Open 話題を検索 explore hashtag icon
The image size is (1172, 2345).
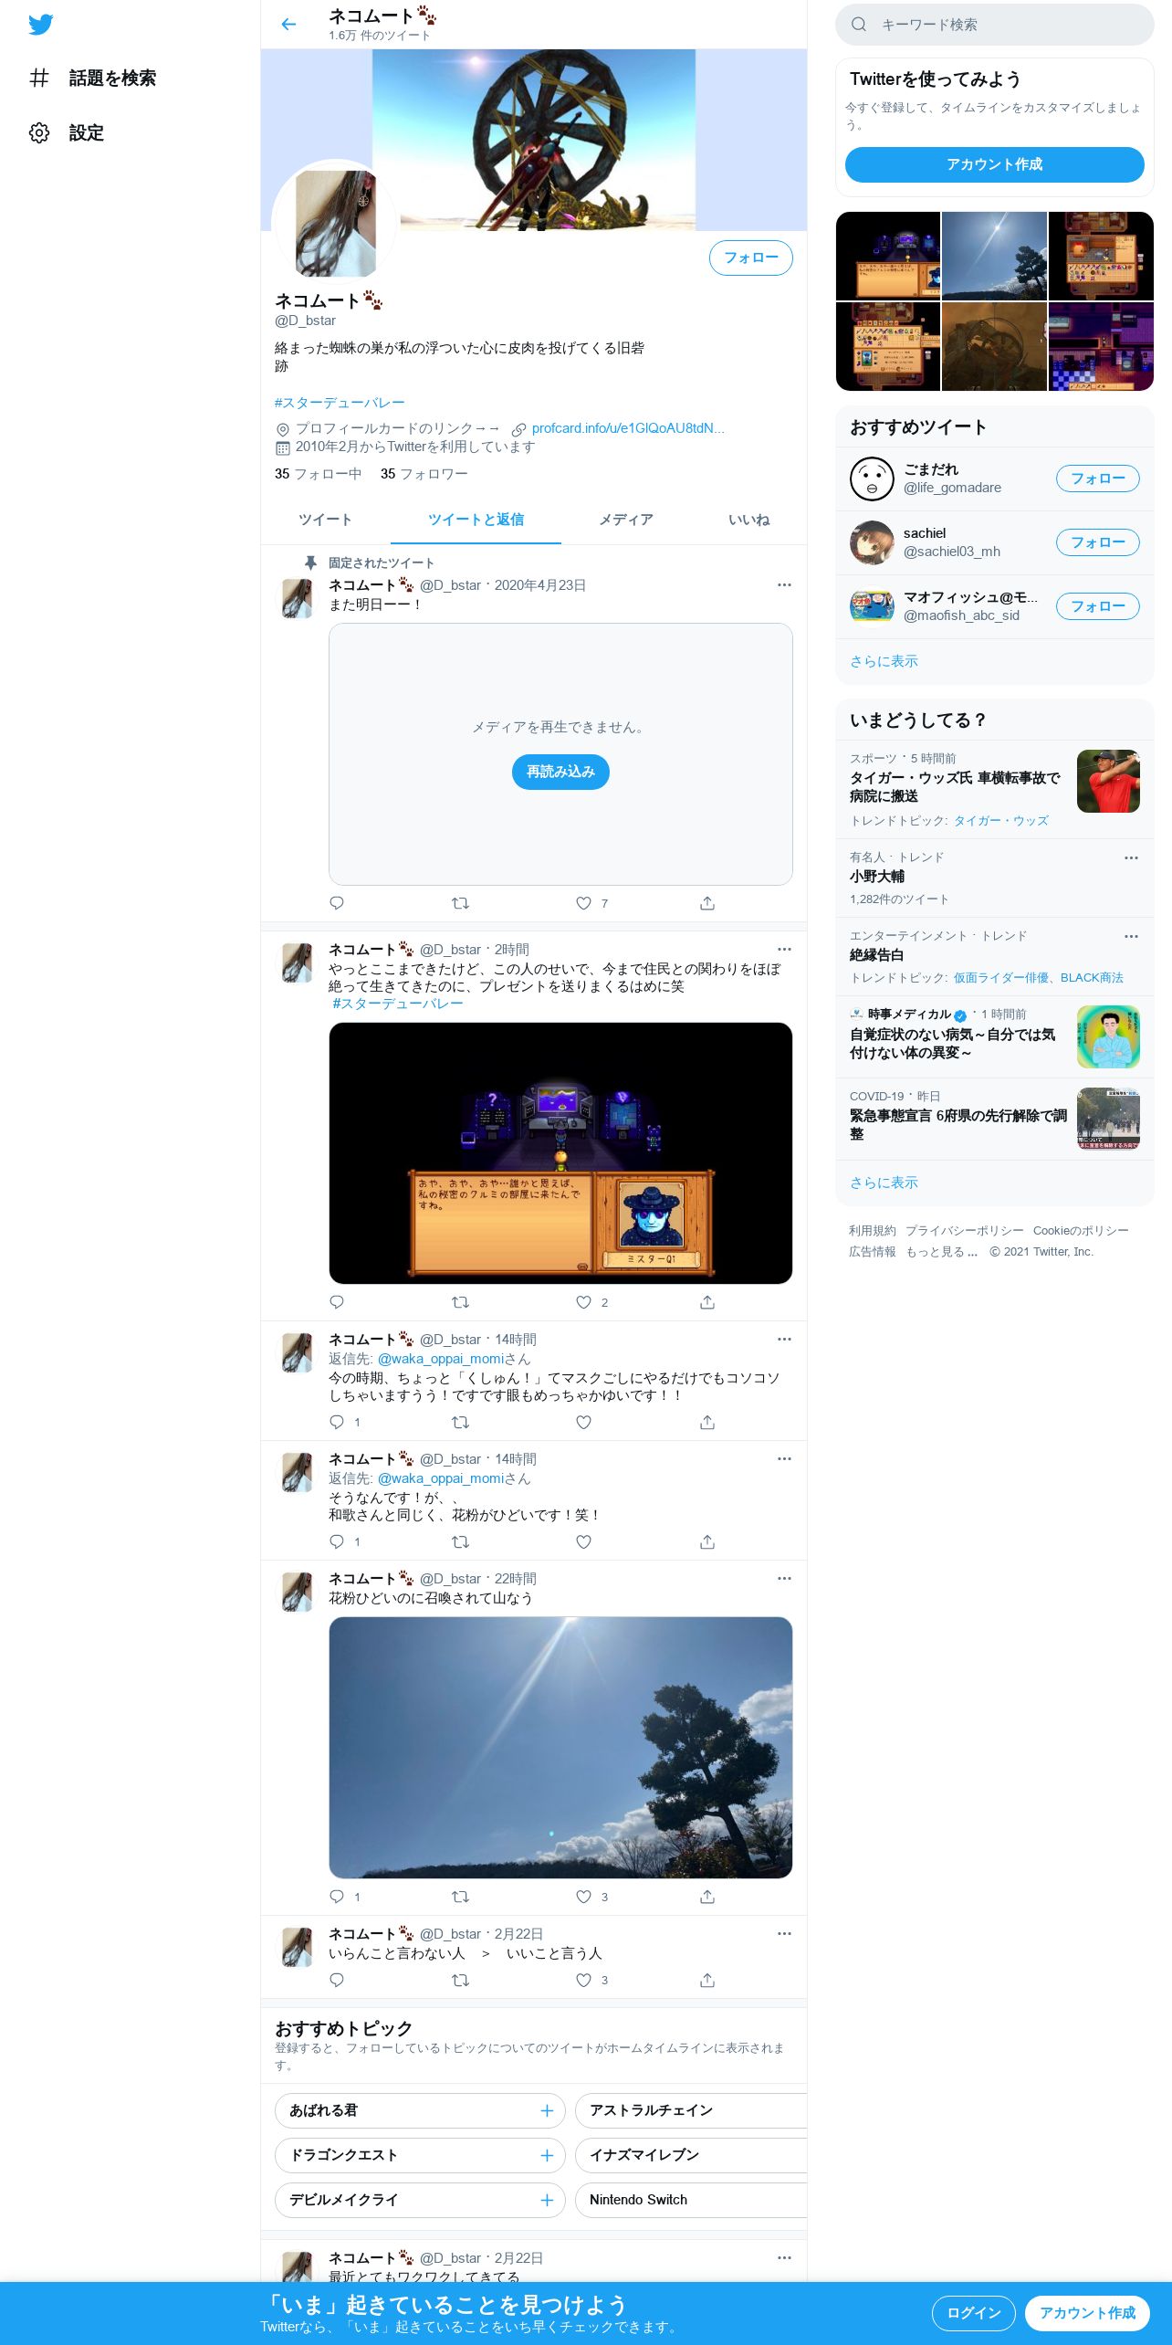point(39,79)
